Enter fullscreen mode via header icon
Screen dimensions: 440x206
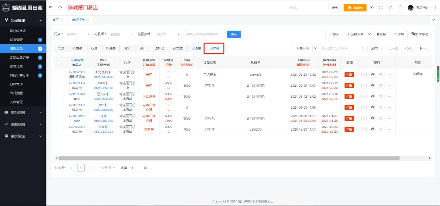(381, 8)
